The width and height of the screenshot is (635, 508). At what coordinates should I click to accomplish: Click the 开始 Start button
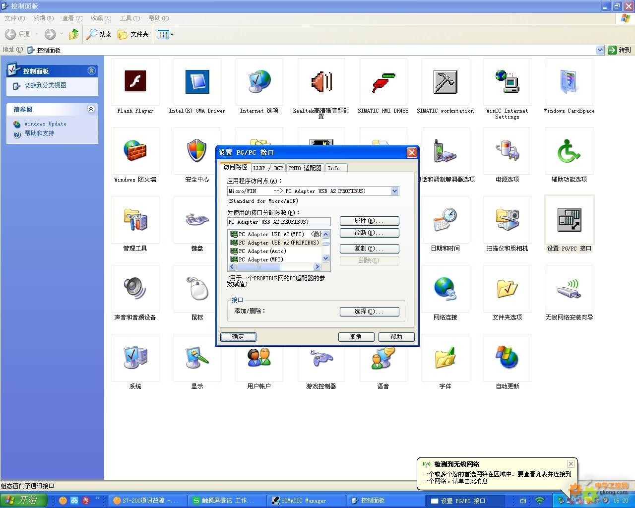23,500
